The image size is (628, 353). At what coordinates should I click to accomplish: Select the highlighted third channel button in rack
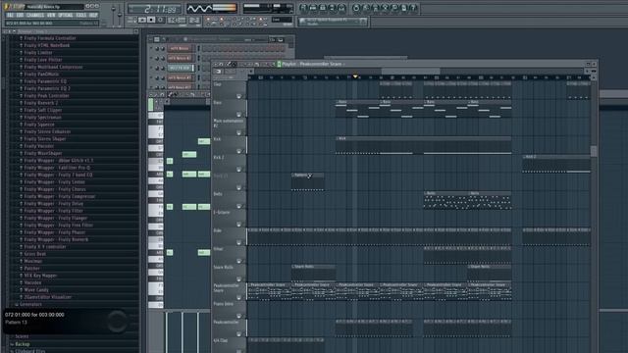click(x=180, y=68)
